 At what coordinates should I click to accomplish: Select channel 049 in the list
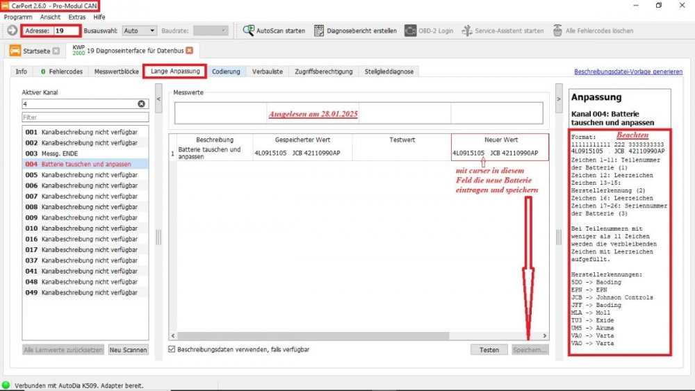[85, 292]
